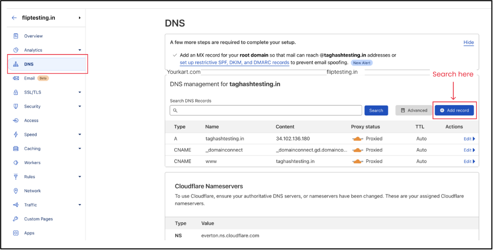Click the Search DNS Records input field
493x250 pixels.
click(x=266, y=110)
